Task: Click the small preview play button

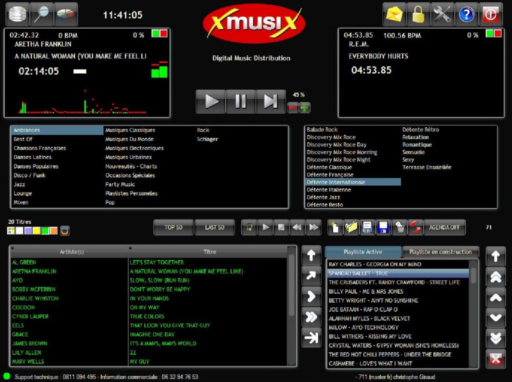Action: 265,227
